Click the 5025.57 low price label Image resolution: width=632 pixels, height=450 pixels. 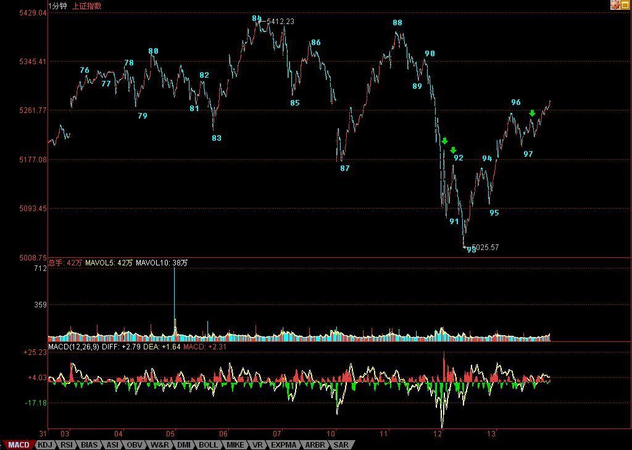[x=485, y=248]
